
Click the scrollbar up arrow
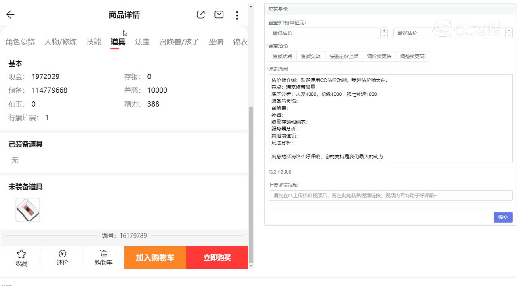tap(251, 7)
